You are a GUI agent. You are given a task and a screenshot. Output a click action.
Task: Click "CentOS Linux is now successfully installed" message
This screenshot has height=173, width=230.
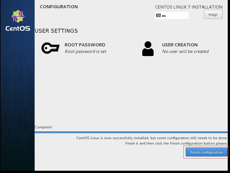click(x=152, y=138)
